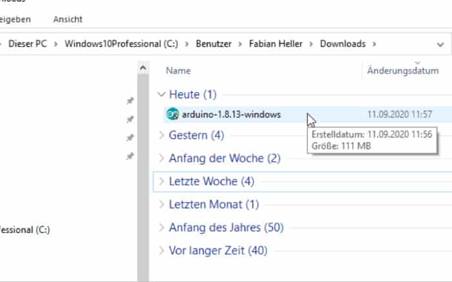Open subfolder arrow after Fabian Heller breadcrumb
This screenshot has width=452, height=282.
pos(311,44)
